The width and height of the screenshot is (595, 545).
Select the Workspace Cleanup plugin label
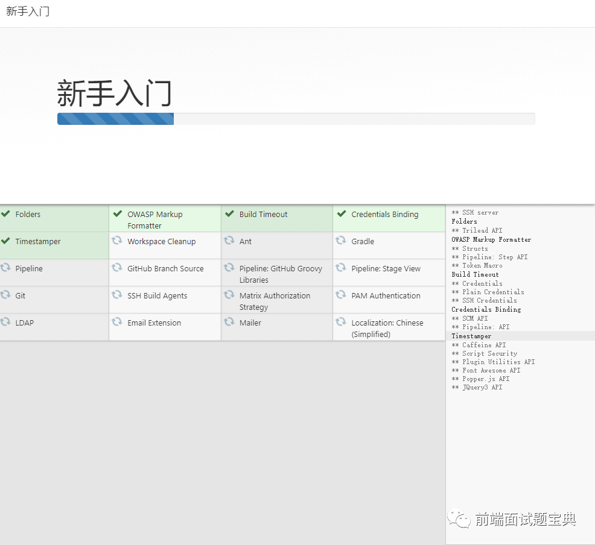(x=162, y=241)
